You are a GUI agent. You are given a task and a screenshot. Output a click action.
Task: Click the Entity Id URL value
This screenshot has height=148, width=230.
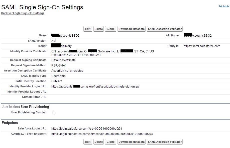(202, 46)
